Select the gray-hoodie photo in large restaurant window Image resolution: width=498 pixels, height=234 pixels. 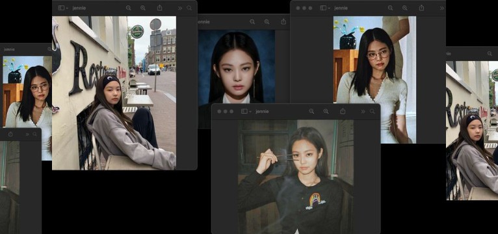(x=114, y=93)
